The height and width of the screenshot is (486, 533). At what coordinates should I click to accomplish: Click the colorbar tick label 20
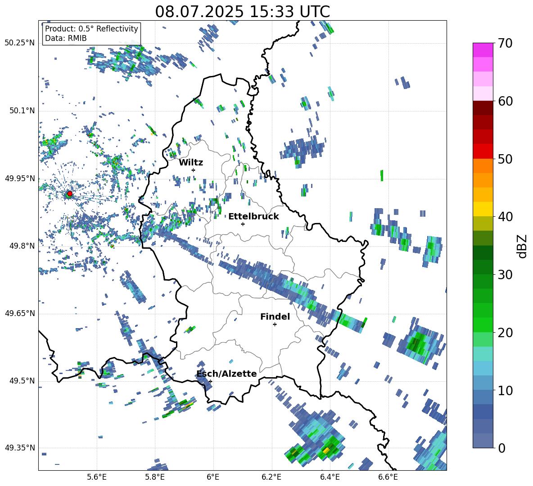point(505,333)
